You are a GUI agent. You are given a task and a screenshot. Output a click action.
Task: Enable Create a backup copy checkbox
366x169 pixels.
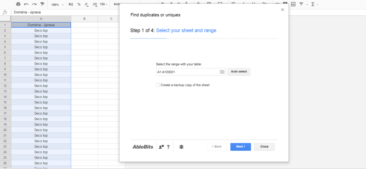(x=158, y=85)
